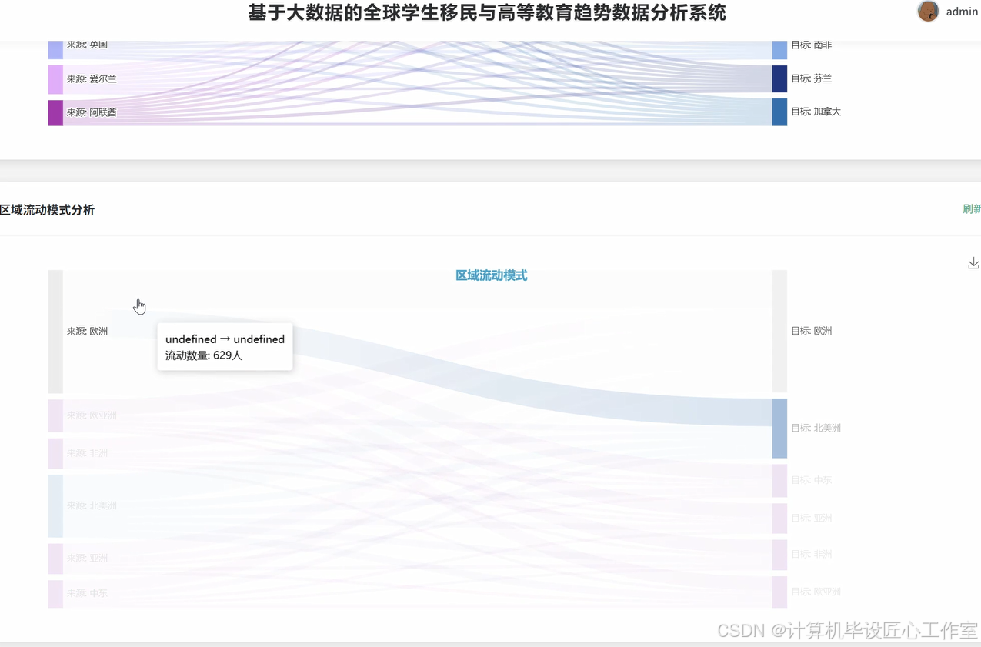Viewport: 981px width, 647px height.
Task: Click the label 目标: 欧洲
Action: (811, 331)
